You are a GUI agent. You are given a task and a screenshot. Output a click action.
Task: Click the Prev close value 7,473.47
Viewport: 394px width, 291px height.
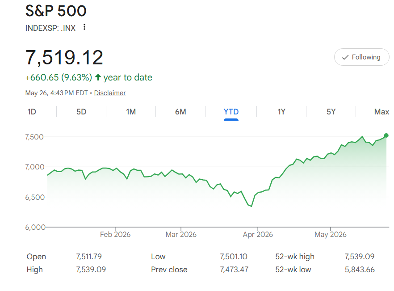point(234,270)
